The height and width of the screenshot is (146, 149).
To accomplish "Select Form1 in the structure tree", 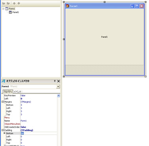I will point(12,9).
